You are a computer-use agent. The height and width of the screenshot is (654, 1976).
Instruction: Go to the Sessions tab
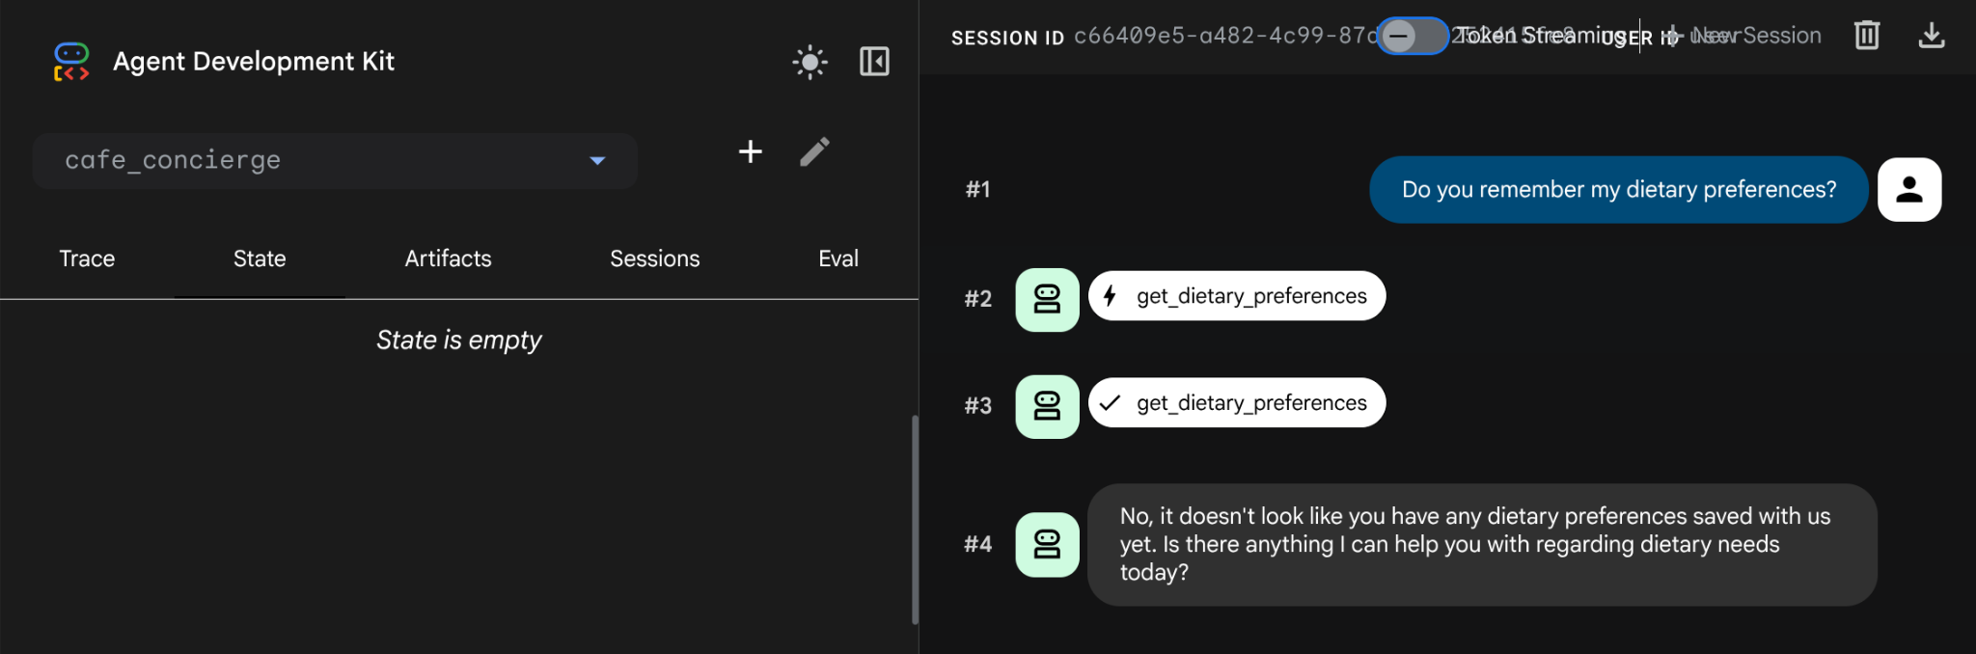[x=654, y=259]
